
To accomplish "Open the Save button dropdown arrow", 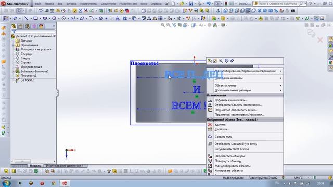I will [x=195, y=4].
